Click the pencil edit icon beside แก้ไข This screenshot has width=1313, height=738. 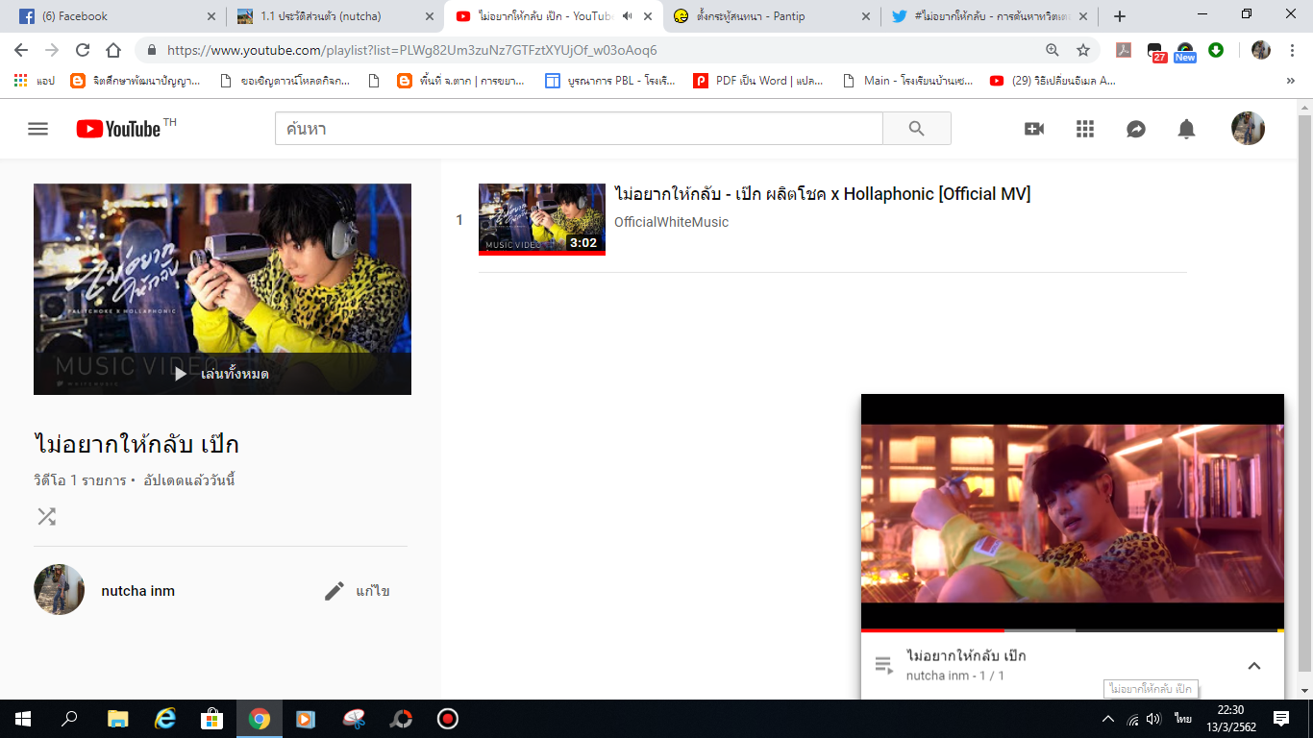click(334, 591)
